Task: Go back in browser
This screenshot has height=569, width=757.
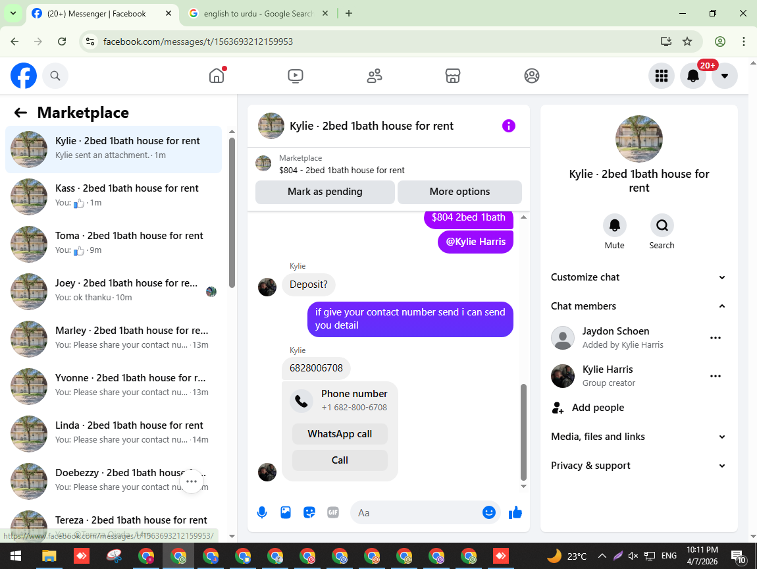Action: [14, 41]
